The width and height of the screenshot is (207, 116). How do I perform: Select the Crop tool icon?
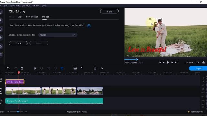coord(49,68)
